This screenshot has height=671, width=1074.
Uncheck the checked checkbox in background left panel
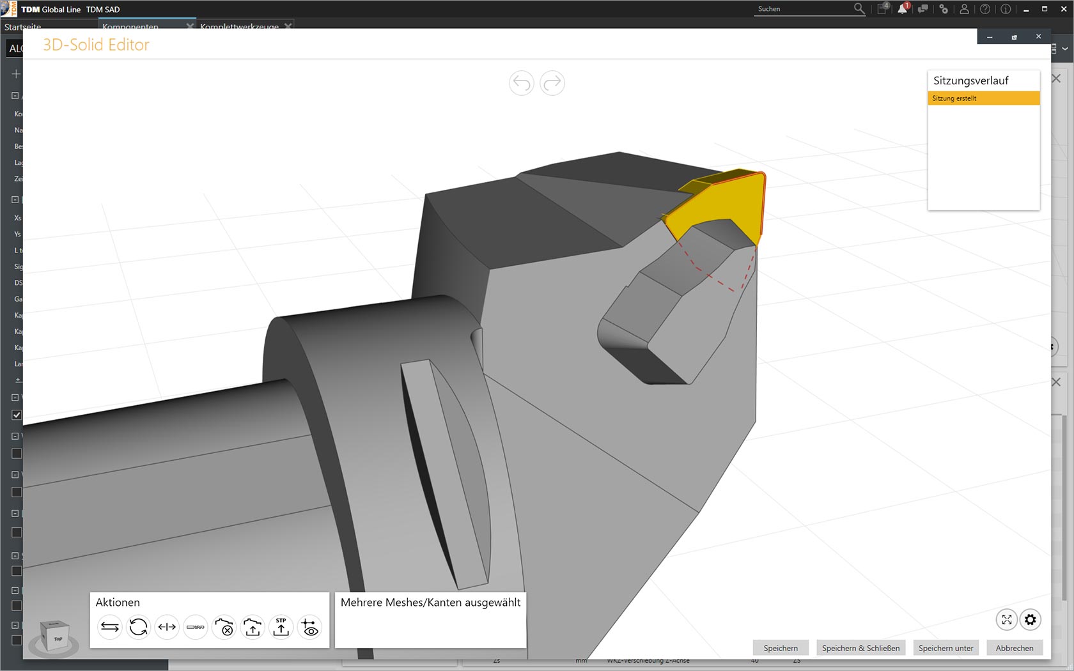(x=17, y=415)
